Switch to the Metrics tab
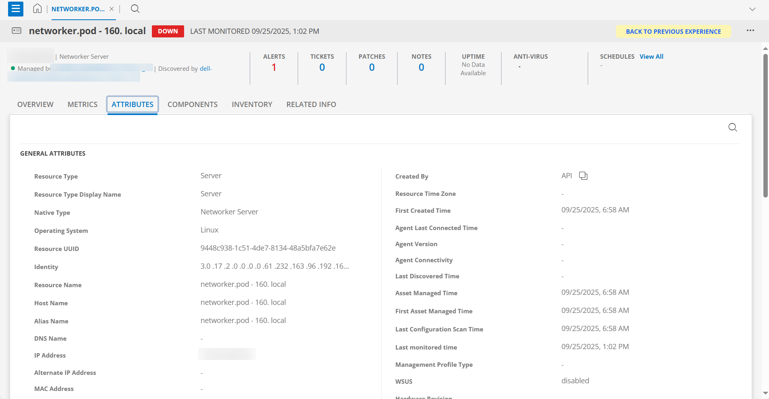The height and width of the screenshot is (399, 769). click(x=83, y=105)
